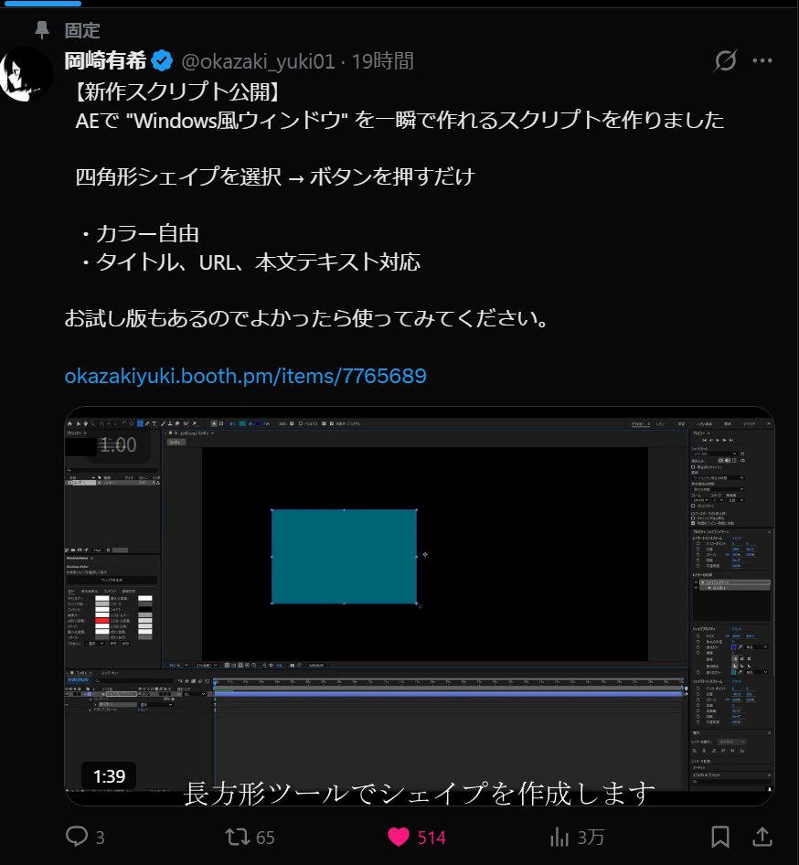This screenshot has height=865, width=799.
Task: Play the After Effects demo video
Action: pos(420,605)
